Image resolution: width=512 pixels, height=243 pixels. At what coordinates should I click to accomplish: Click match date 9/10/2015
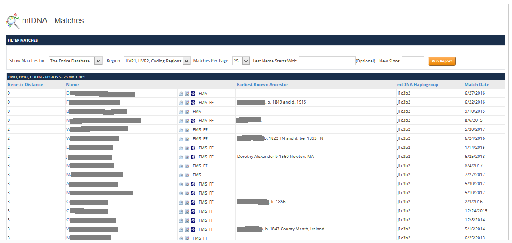pos(475,111)
